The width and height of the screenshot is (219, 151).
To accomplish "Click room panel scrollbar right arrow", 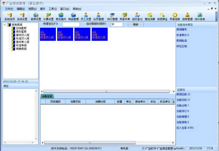I will (x=174, y=92).
